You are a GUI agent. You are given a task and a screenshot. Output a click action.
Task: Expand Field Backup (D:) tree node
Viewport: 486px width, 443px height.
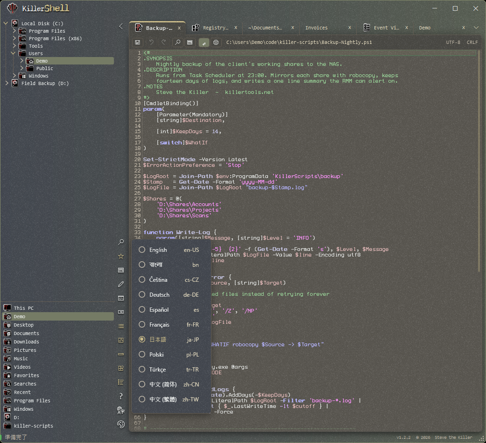tap(7, 83)
